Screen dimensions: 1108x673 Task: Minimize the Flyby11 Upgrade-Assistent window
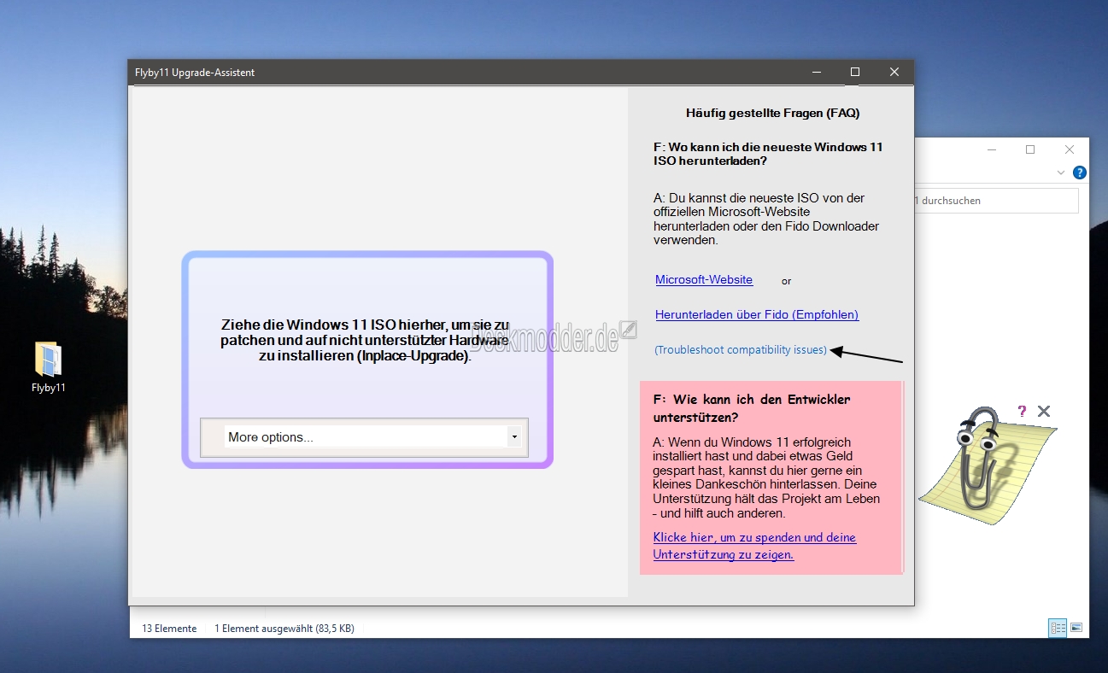815,73
